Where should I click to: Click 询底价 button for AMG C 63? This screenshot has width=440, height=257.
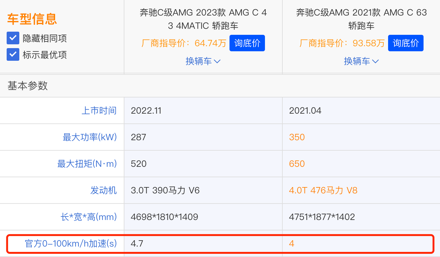click(x=405, y=43)
